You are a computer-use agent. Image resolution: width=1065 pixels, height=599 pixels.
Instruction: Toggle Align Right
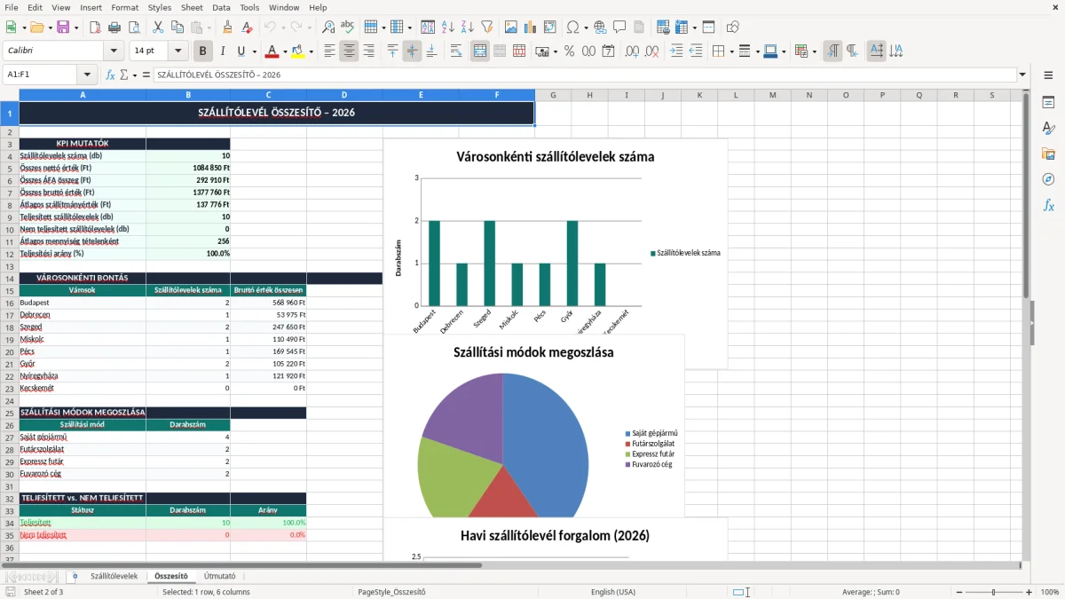tap(368, 51)
